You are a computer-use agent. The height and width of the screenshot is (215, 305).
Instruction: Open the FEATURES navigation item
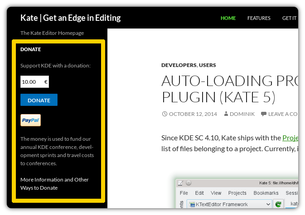259,18
